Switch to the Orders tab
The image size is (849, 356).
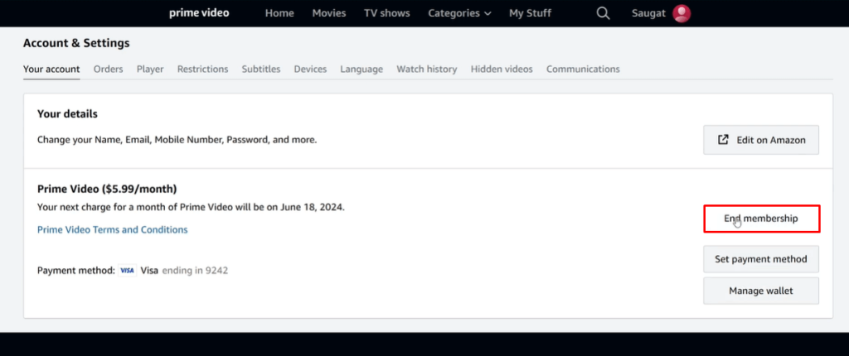(x=108, y=70)
